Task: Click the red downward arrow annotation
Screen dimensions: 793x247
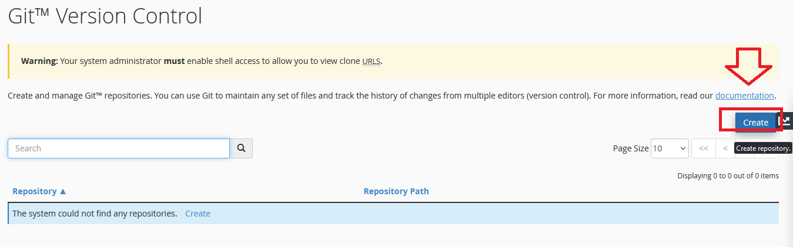Action: coord(751,66)
